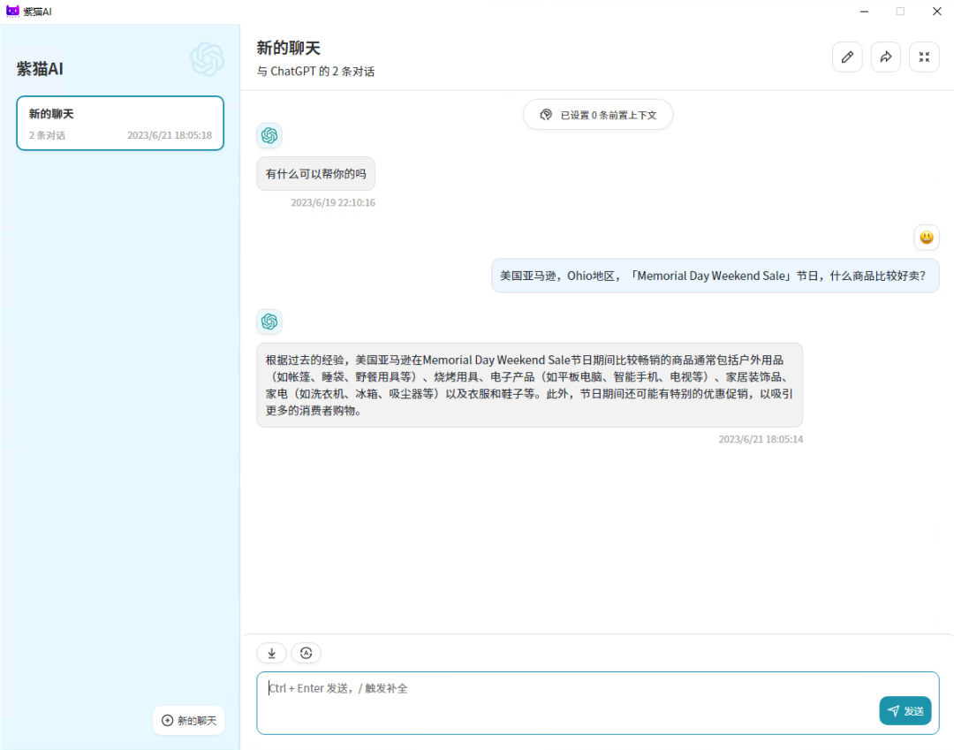Minimize the 紫猫AI application window

tap(863, 11)
